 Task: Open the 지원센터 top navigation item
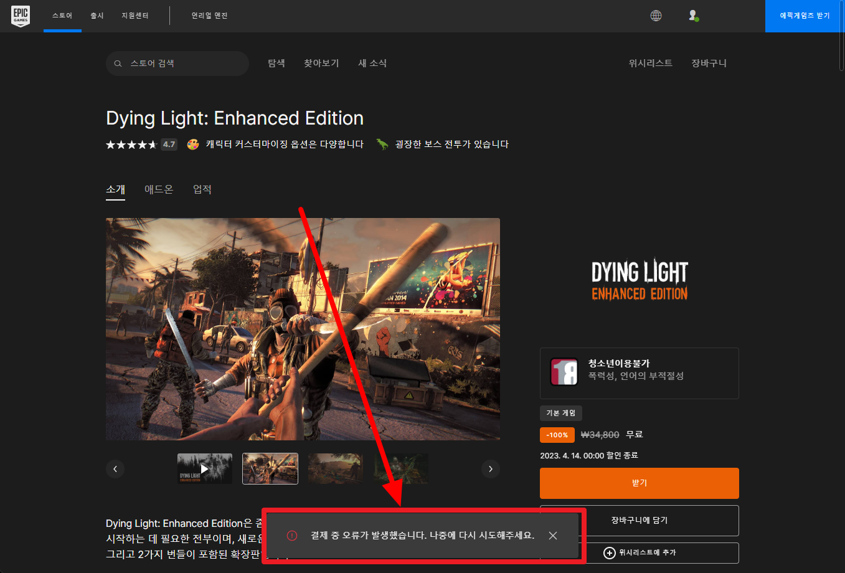point(135,16)
